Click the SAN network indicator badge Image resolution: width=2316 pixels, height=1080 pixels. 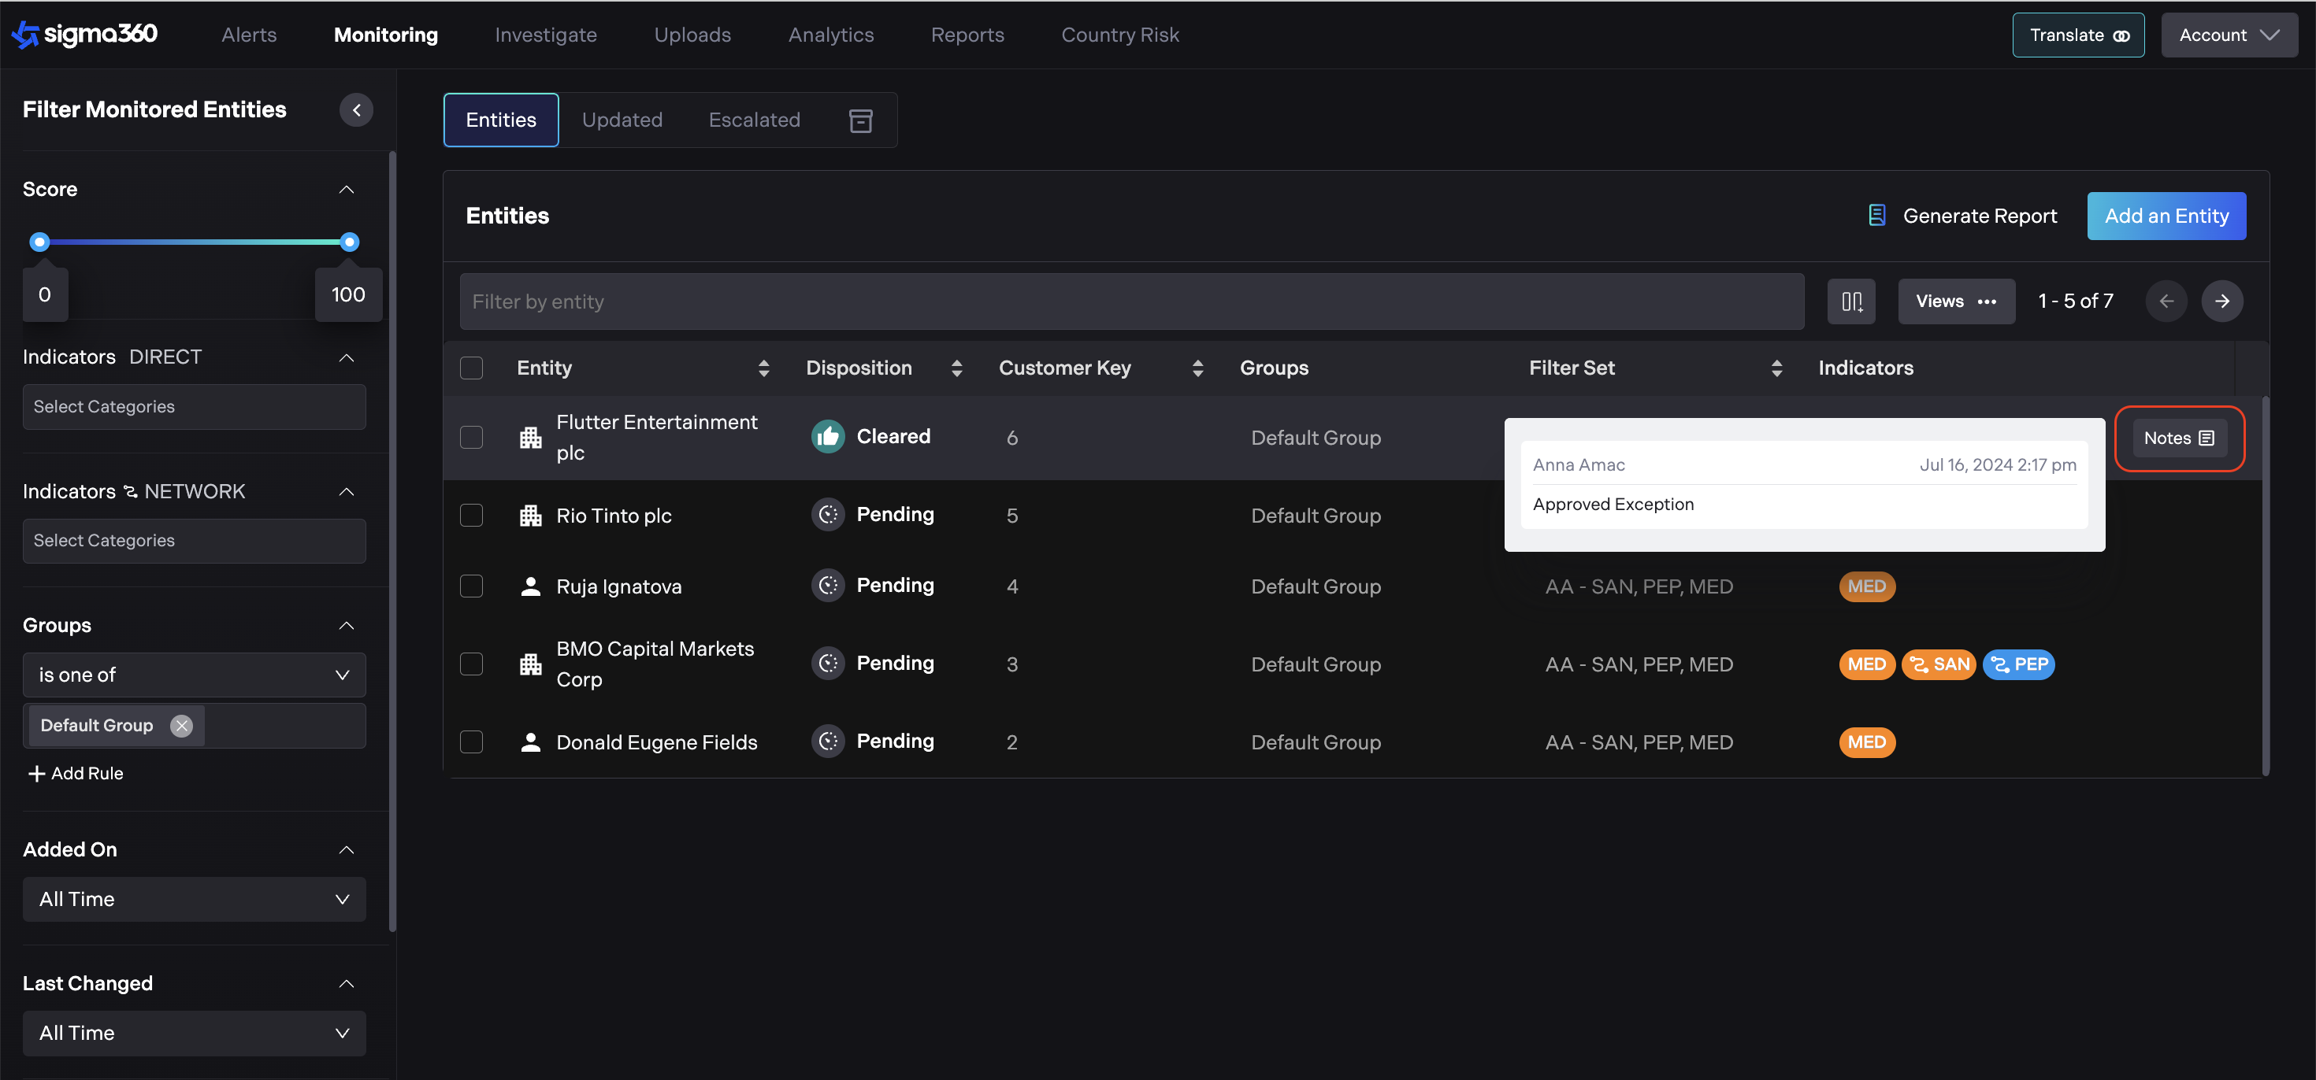pos(1939,665)
